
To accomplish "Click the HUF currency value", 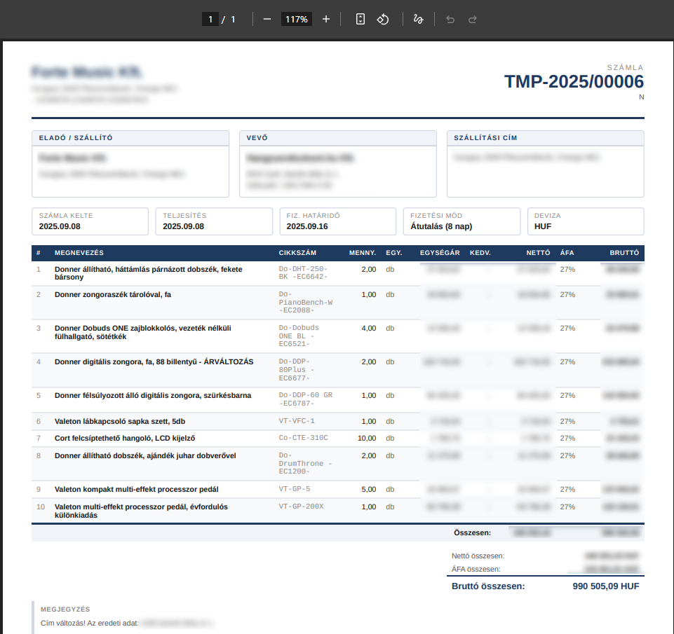I will (x=543, y=226).
